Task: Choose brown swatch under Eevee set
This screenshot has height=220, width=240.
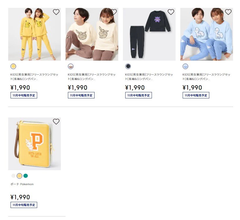Action: 71,66
